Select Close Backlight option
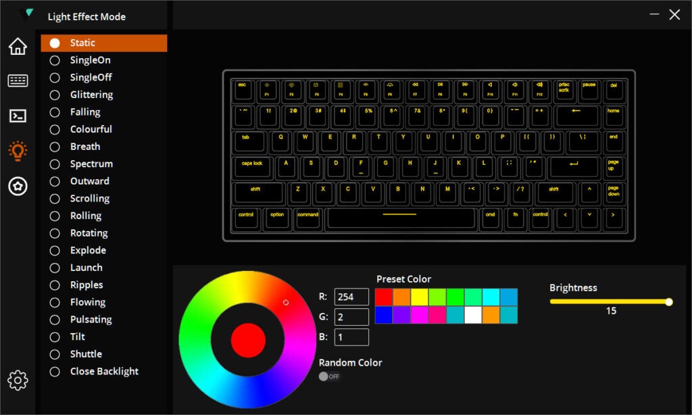The image size is (692, 415). (104, 371)
